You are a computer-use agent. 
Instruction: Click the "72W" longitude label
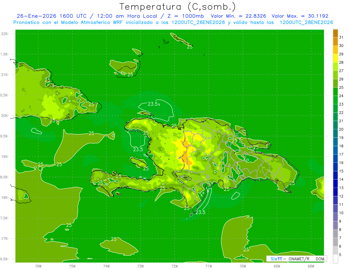(174, 266)
